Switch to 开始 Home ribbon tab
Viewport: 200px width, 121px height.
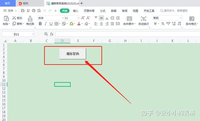[x=65, y=11]
